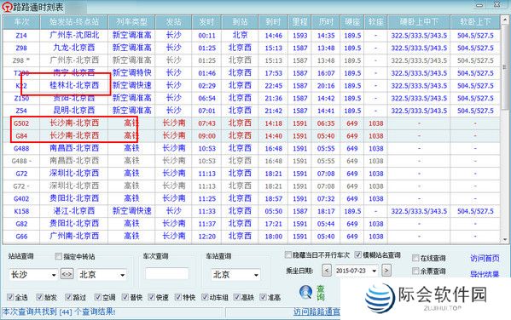
Task: Sort by 里程 column header
Action: (x=299, y=22)
